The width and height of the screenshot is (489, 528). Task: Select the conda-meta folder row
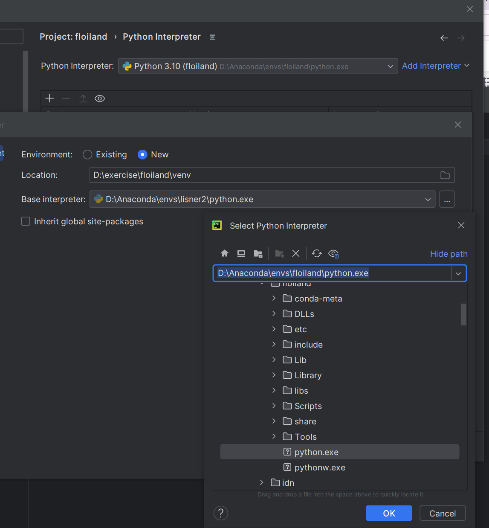coord(340,299)
